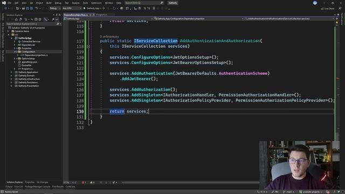Select appsettings.json in Solution Explorer
Screen dimensions: 345x194
[x=29, y=62]
